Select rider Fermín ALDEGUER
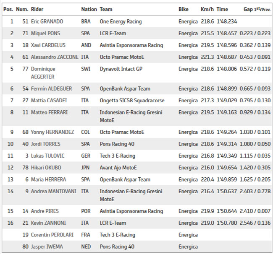The image size is (273, 254). 51,88
